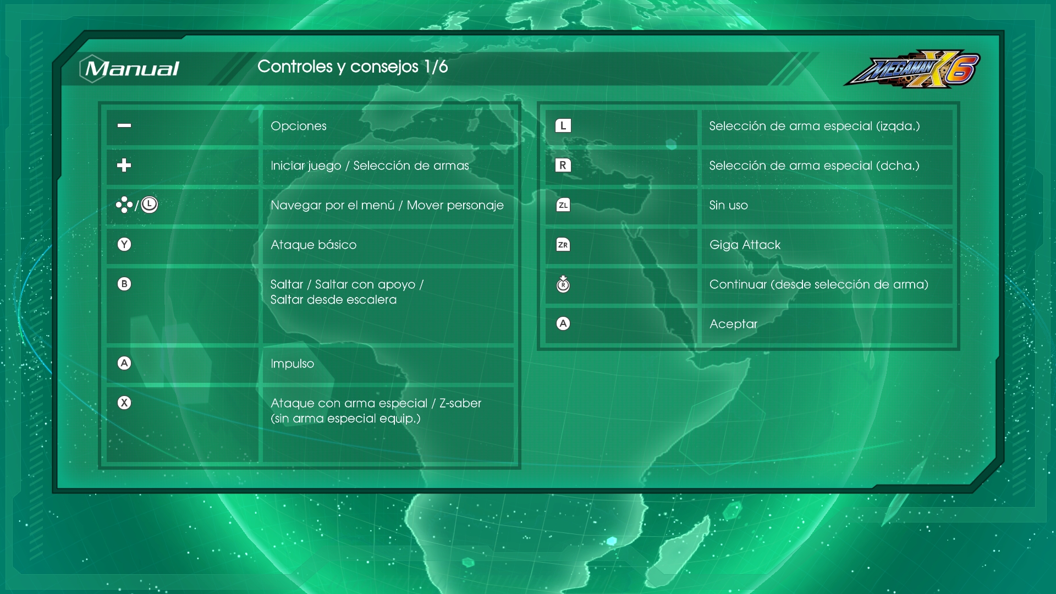Click the Y button icon

point(124,244)
